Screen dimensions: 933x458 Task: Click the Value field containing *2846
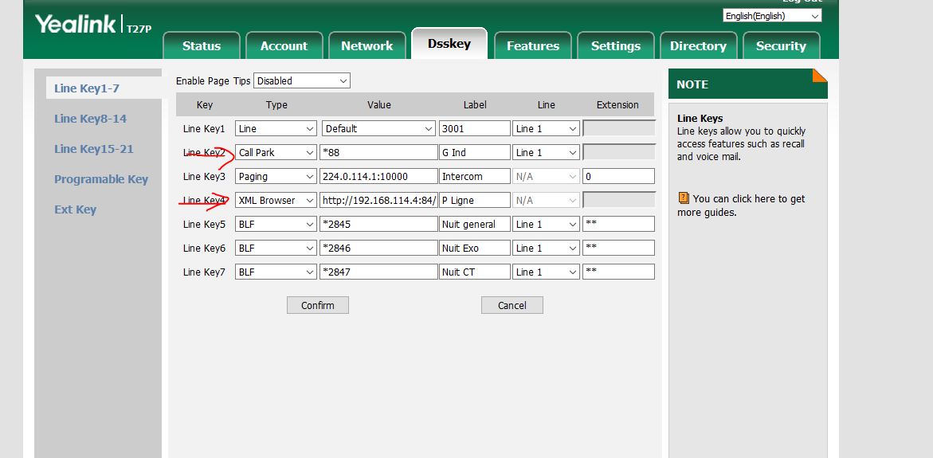coord(378,248)
